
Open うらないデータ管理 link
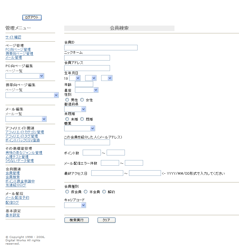[20, 161]
